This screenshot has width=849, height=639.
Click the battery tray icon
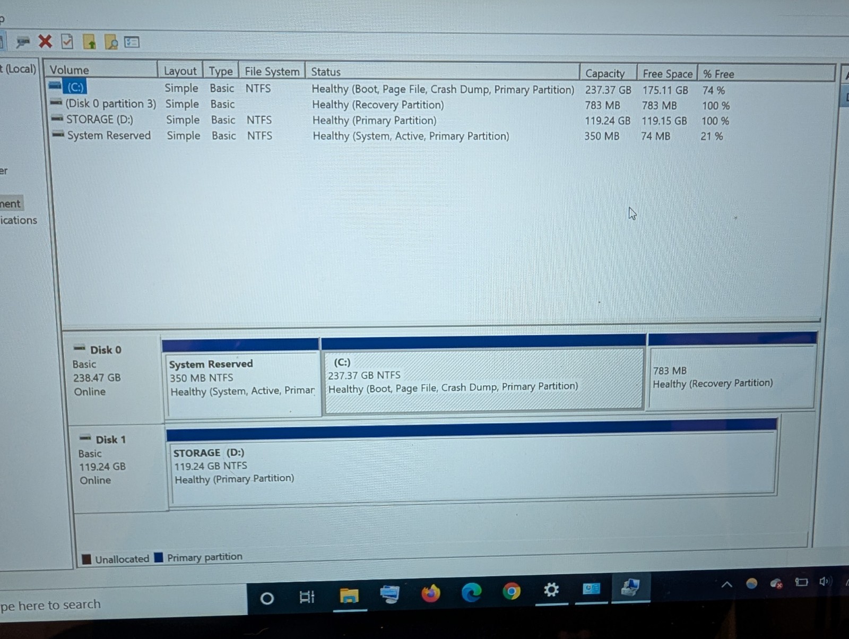[x=801, y=582]
